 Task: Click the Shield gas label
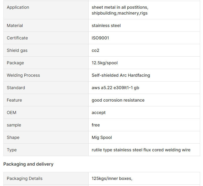tap(17, 51)
